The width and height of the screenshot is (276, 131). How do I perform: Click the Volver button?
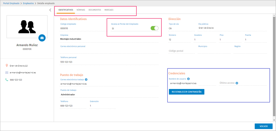(x=264, y=126)
